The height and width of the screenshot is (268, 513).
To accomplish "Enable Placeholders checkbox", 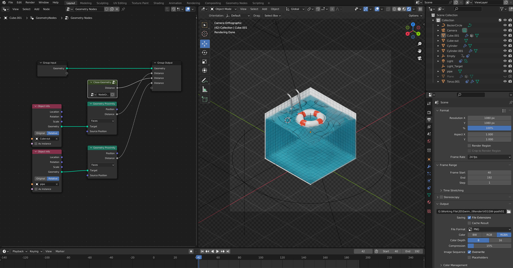I will coord(469,258).
